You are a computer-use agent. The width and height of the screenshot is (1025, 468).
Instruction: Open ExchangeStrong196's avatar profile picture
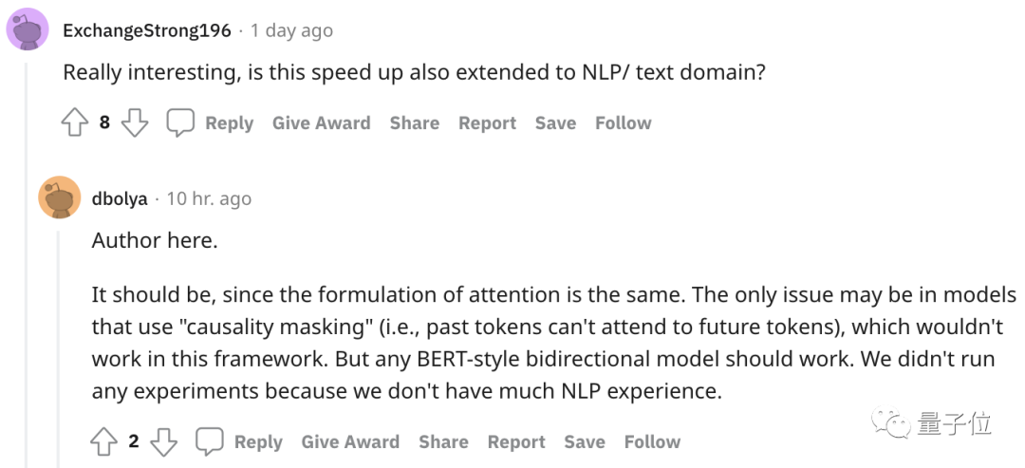coord(28,28)
